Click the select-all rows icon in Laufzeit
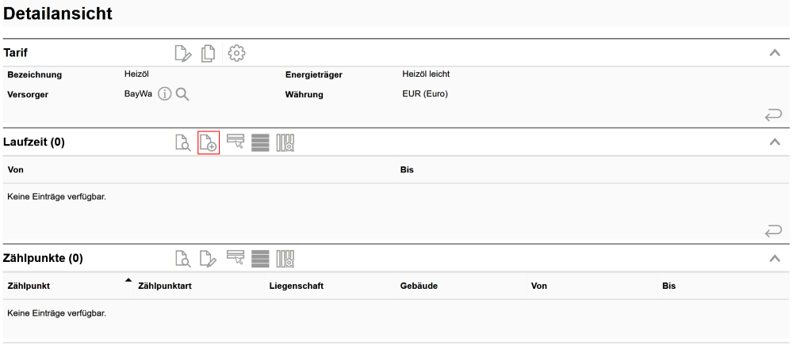Viewport: 793px width, 345px height. click(x=260, y=143)
